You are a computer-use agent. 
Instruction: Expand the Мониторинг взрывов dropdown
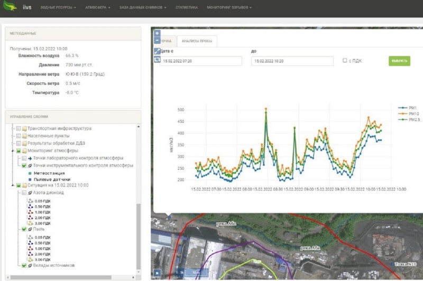point(229,8)
